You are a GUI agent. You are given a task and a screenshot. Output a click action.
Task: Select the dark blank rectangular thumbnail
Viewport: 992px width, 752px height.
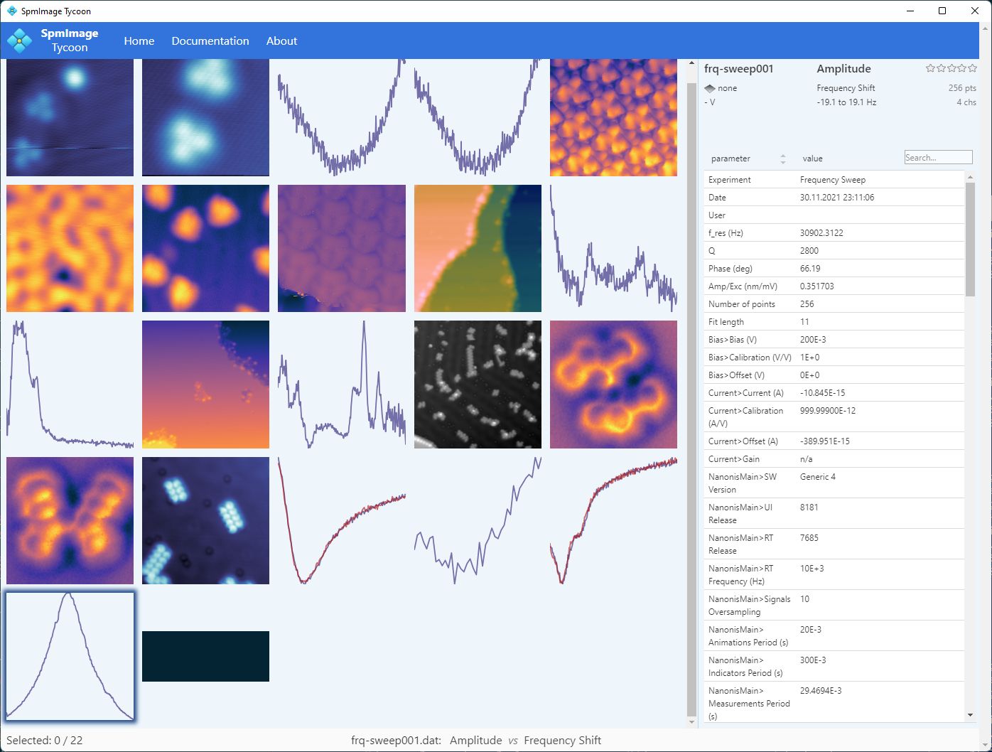tap(205, 656)
